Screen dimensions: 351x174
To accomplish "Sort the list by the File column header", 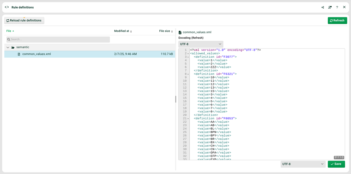I will [9, 31].
